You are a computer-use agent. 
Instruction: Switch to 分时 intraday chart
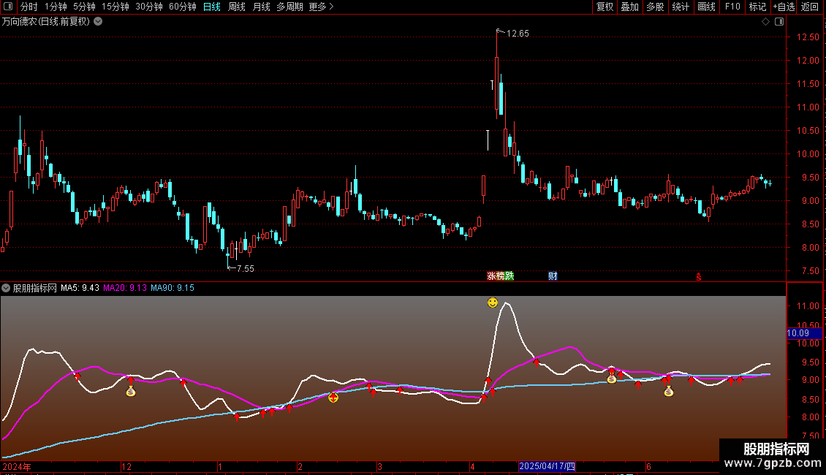[29, 7]
